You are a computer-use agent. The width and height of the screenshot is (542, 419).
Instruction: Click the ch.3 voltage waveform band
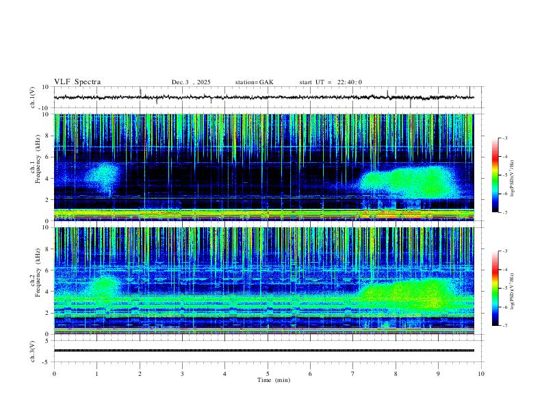(x=264, y=351)
